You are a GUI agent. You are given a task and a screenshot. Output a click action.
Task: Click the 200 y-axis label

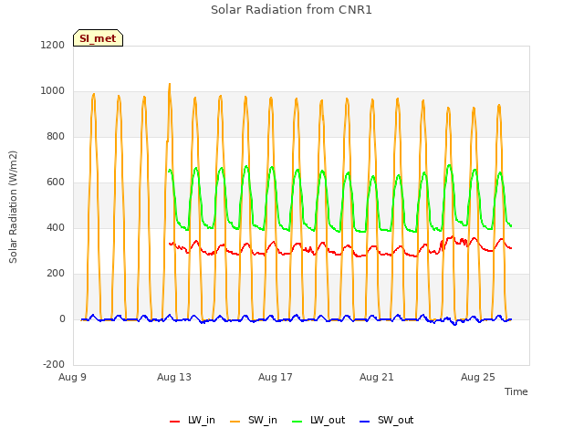pos(56,274)
